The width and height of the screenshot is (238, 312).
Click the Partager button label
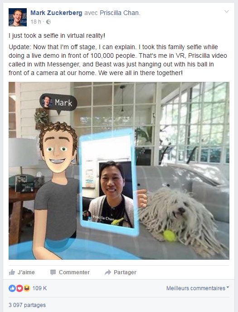coord(125,272)
